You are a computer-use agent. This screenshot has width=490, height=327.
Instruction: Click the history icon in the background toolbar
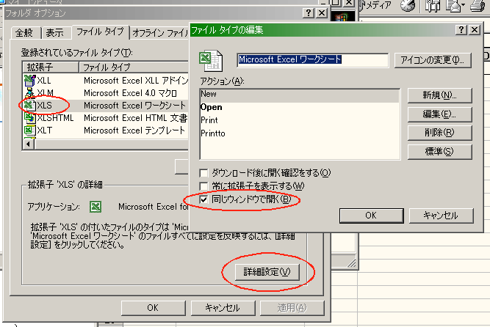pos(408,5)
